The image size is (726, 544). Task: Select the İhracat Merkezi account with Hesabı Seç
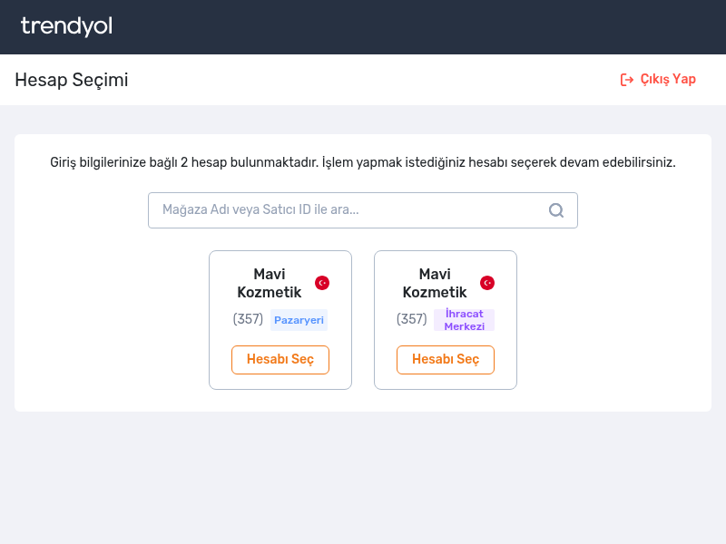446,359
